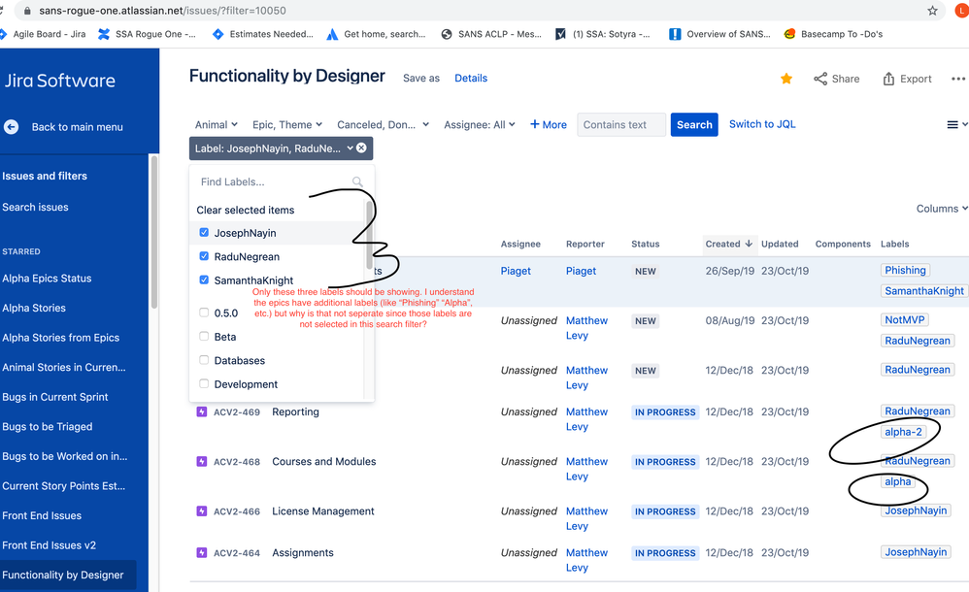Expand the Canceled, Don... status dropdown
Image resolution: width=969 pixels, height=592 pixels.
point(384,124)
